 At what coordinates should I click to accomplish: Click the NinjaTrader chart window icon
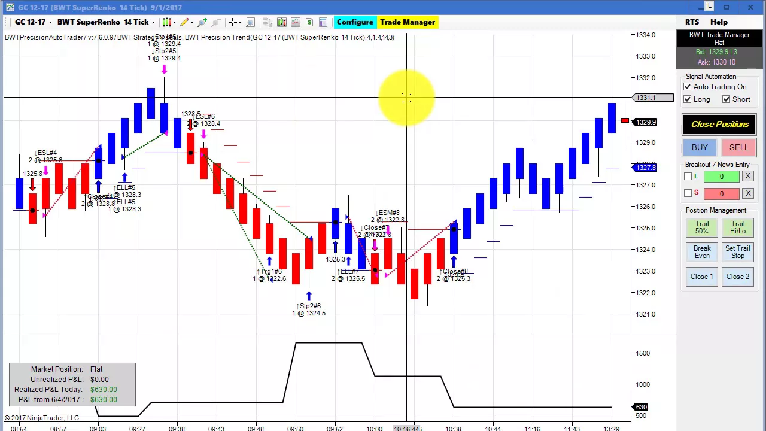[x=10, y=7]
